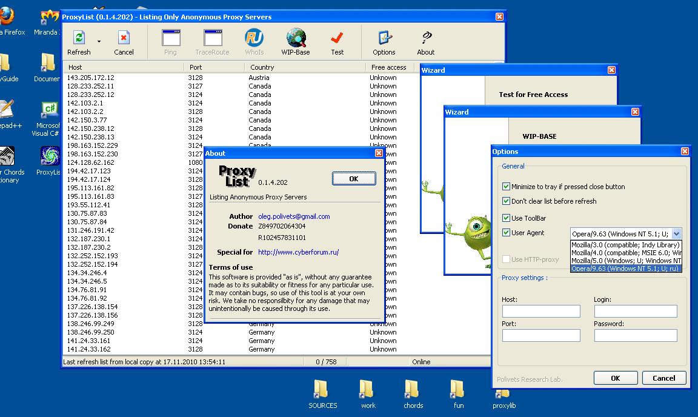698x417 pixels.
Task: Close the Test for Free Access Wizard
Action: (x=611, y=70)
